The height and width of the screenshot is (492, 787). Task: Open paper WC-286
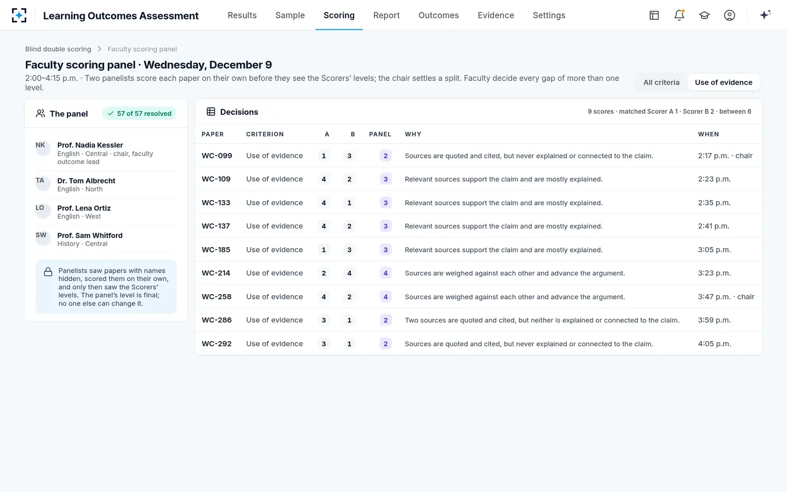(216, 320)
